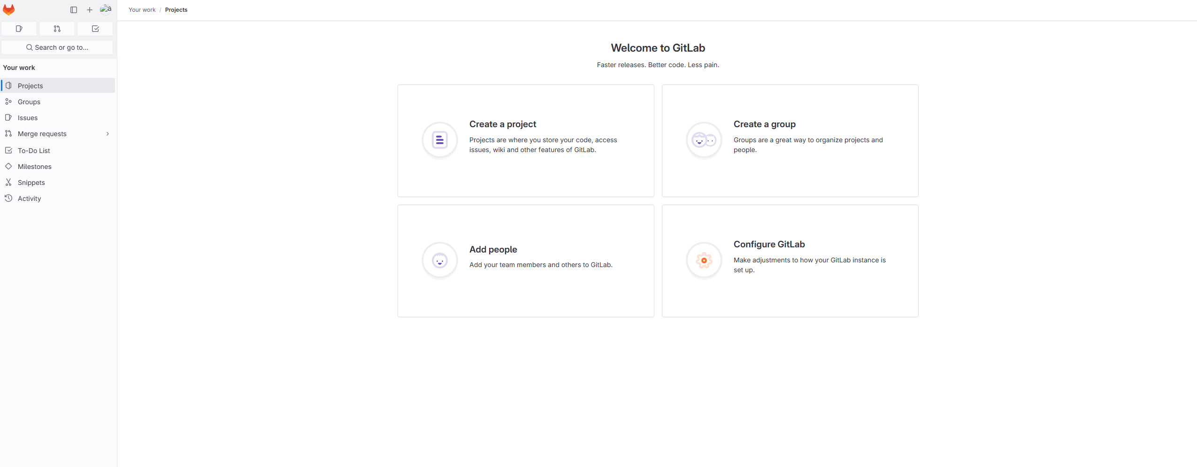1197x467 pixels.
Task: Click the Configure GitLab gear icon
Action: pyautogui.click(x=704, y=260)
